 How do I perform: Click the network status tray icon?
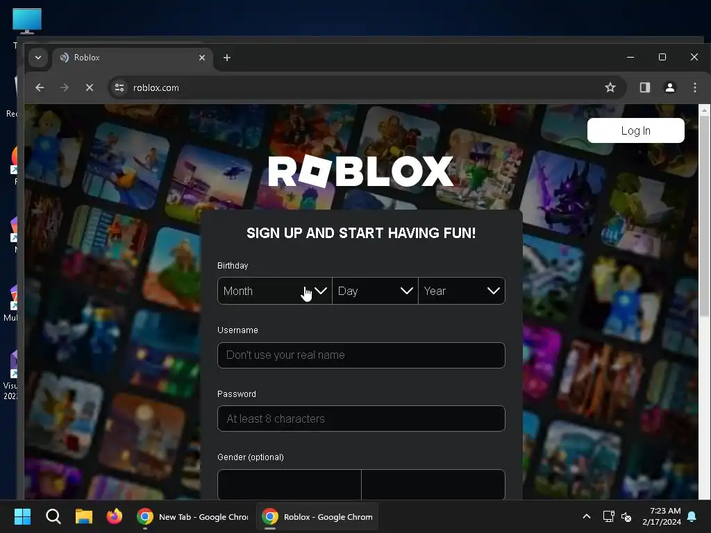608,516
